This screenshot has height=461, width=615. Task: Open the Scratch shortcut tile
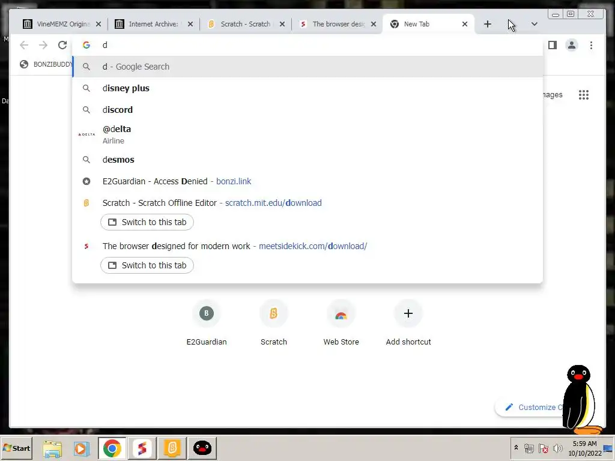[274, 324]
